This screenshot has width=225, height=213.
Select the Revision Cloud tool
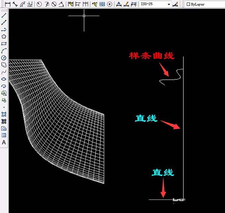point(4,65)
